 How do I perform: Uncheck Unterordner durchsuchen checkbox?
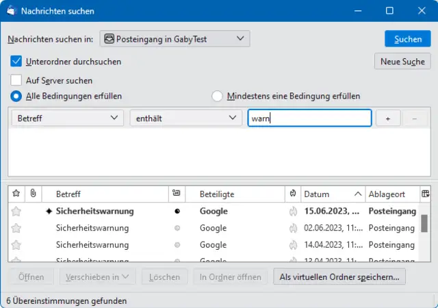pos(17,62)
